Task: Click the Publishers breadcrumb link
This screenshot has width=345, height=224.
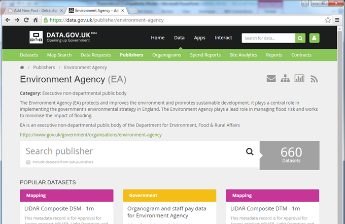Action: click(x=44, y=67)
